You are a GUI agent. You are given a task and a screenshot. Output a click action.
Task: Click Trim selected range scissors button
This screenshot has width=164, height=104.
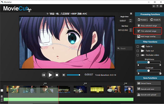point(148,31)
